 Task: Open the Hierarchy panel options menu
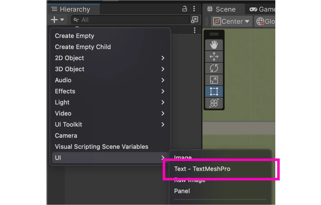(x=194, y=9)
